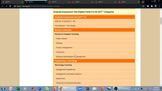Close the active second NTS tab
Image resolution: width=162 pixels, height=91 pixels.
(46, 2)
